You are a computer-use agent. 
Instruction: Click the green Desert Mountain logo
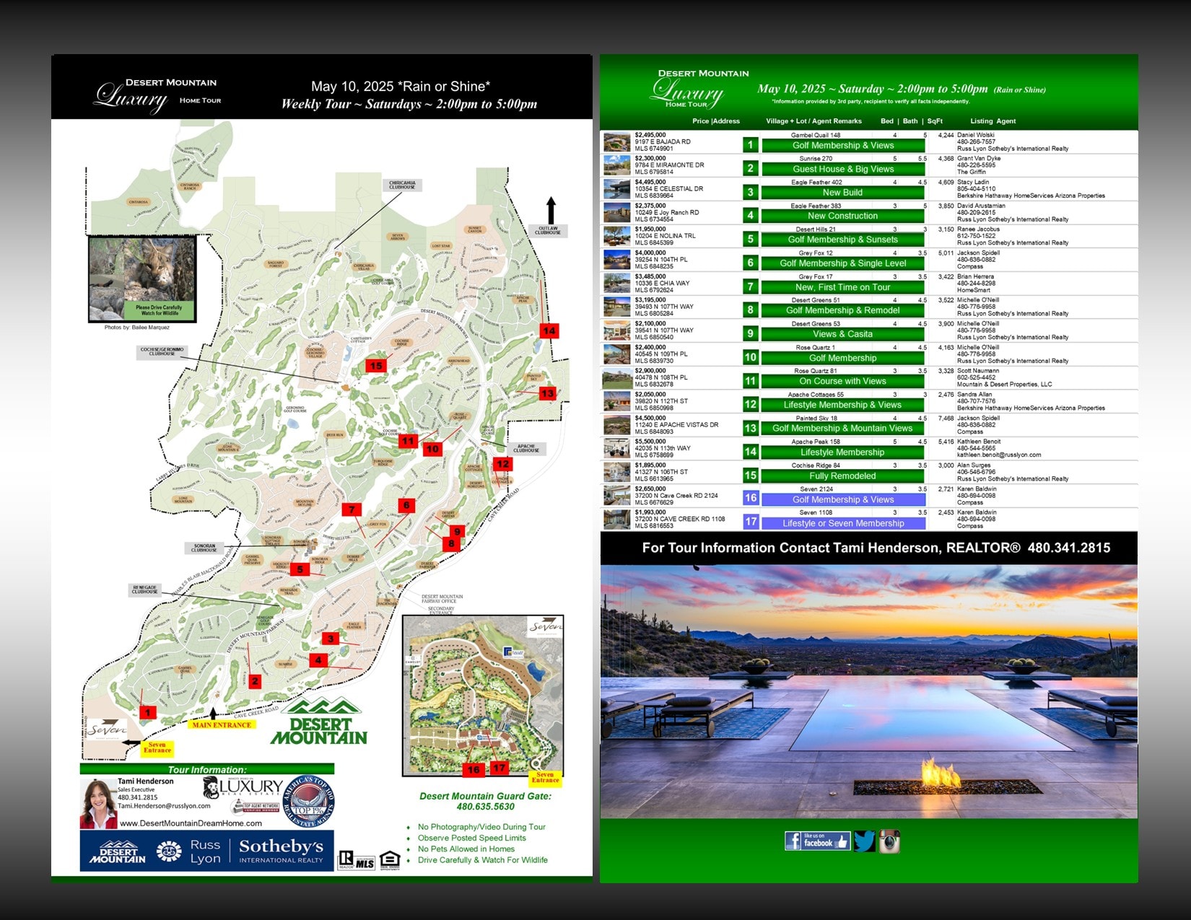coord(319,723)
